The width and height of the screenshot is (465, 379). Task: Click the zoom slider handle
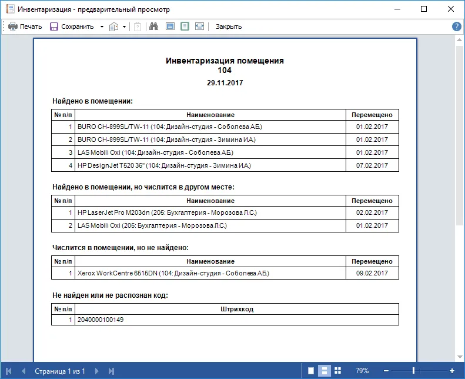pos(413,371)
